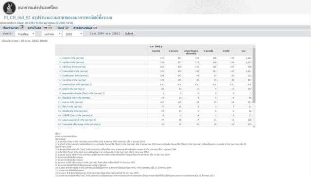Open bank link in row 6 ทหารไทย

pos(74,80)
